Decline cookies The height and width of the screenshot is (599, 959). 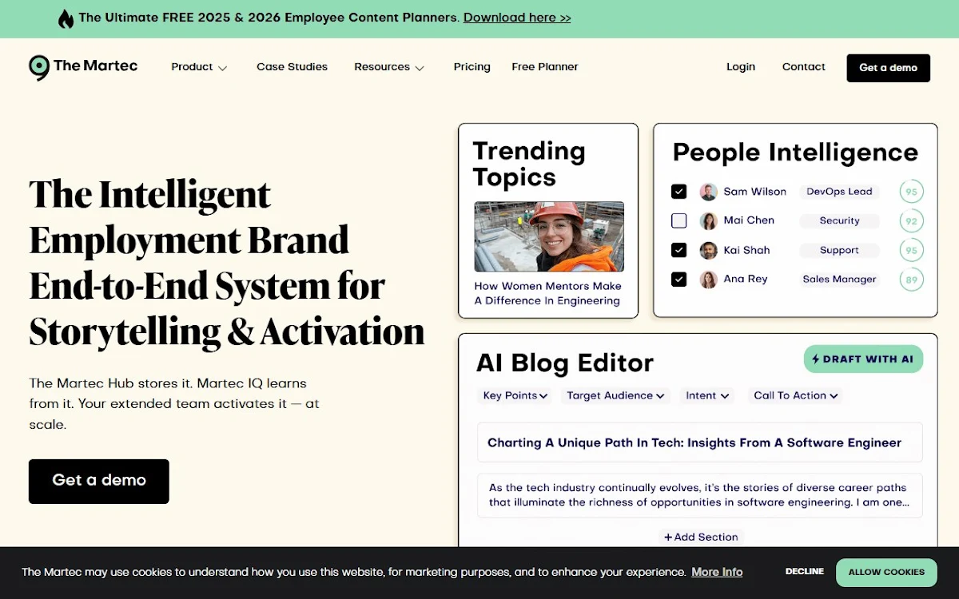point(804,572)
